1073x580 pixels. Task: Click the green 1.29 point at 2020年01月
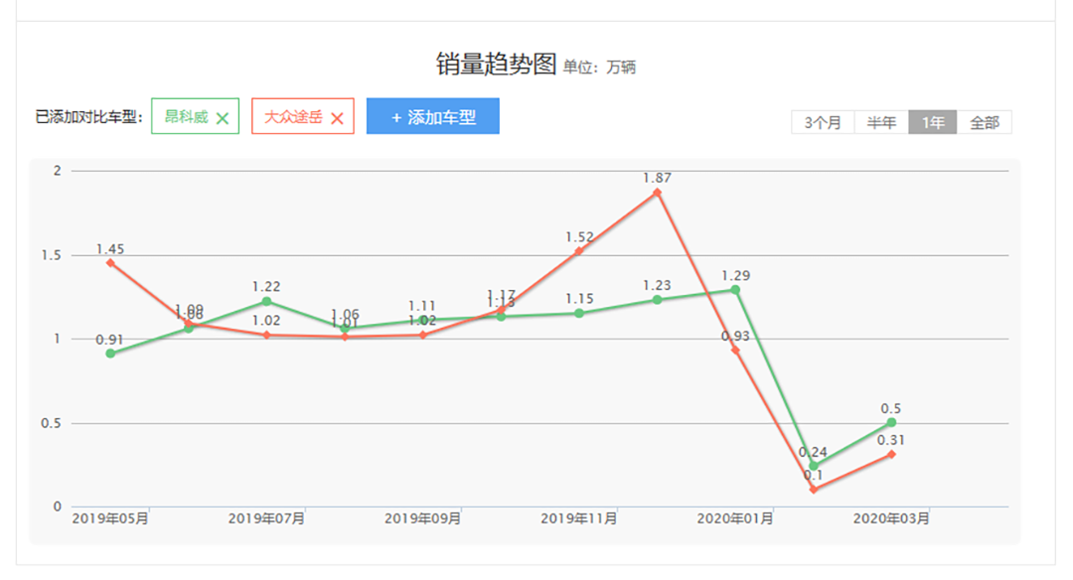point(735,290)
